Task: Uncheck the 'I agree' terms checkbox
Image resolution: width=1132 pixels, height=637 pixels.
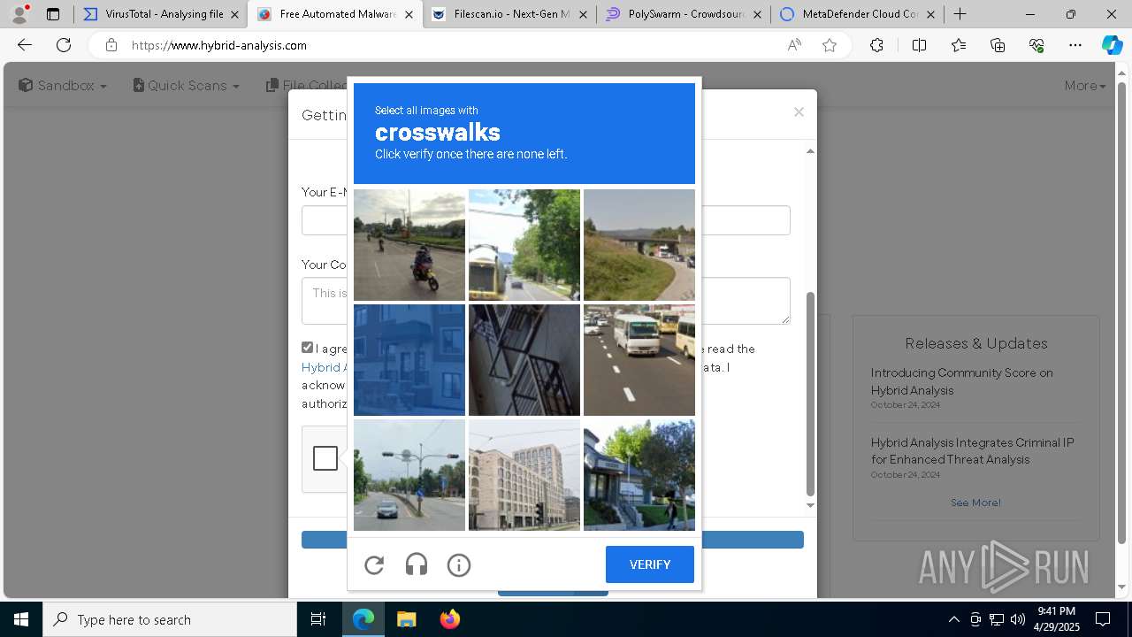Action: pyautogui.click(x=307, y=348)
